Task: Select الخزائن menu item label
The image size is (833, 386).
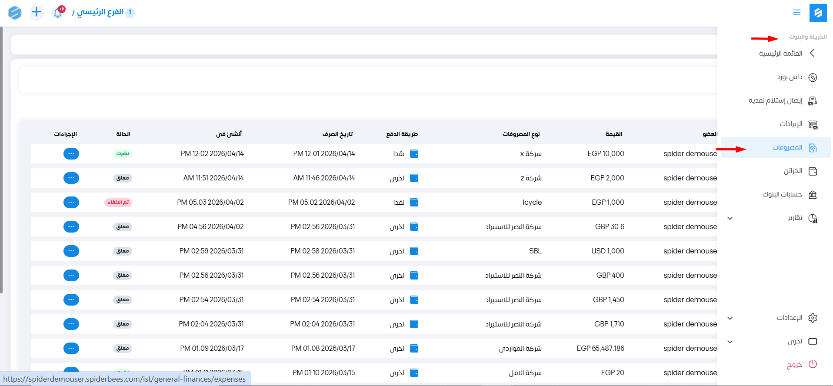Action: coord(793,171)
